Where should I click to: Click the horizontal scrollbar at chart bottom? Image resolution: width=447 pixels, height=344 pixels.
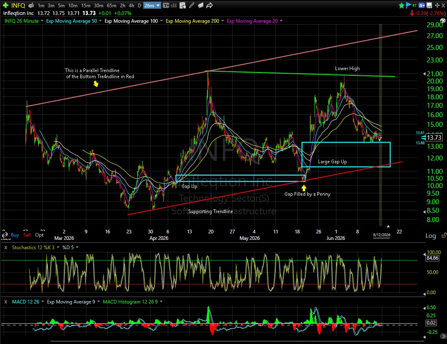[x=237, y=341]
